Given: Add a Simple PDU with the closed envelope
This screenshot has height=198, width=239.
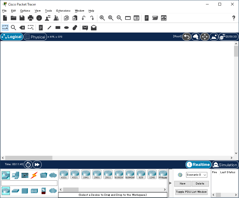Looking at the screenshot, I should tap(85, 28).
